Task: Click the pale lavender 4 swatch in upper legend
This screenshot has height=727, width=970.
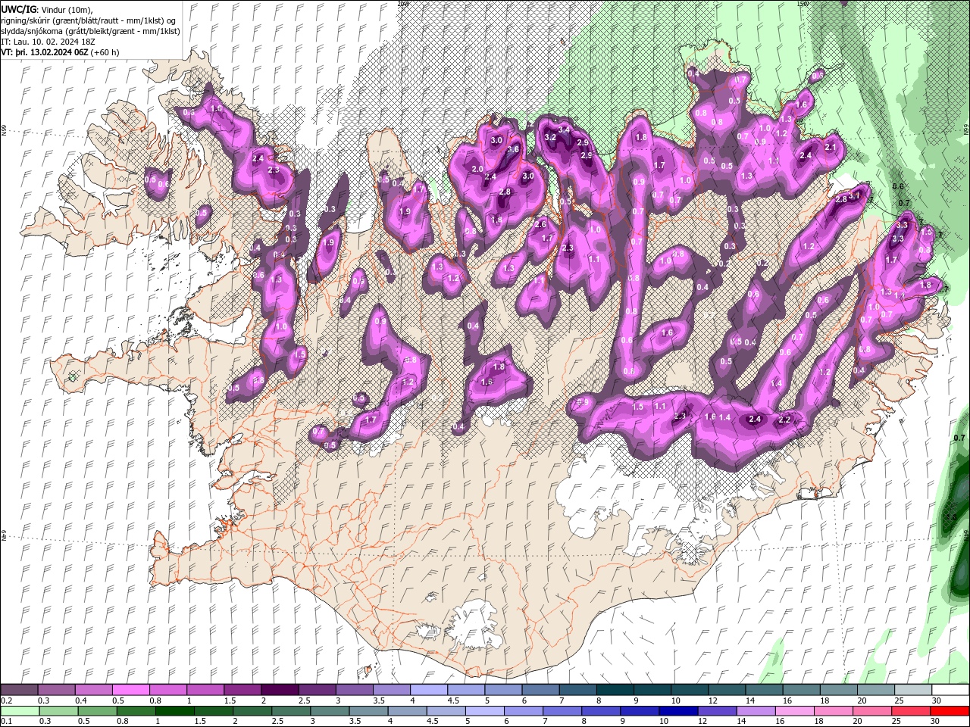Action: pos(428,690)
